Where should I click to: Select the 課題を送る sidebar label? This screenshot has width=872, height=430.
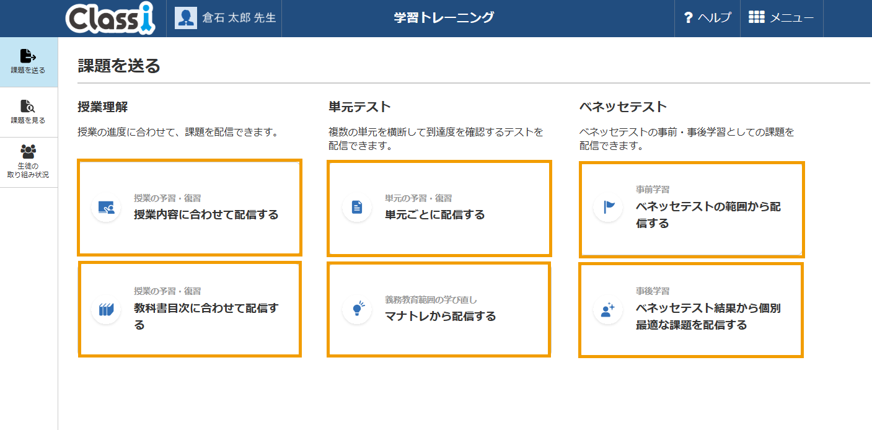tap(28, 71)
